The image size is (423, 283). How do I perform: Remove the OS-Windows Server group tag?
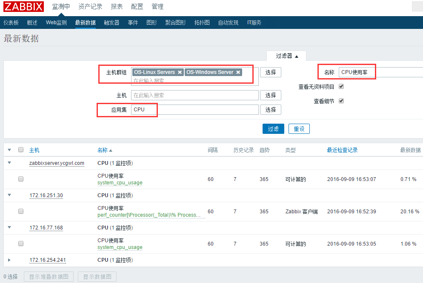[x=238, y=72]
